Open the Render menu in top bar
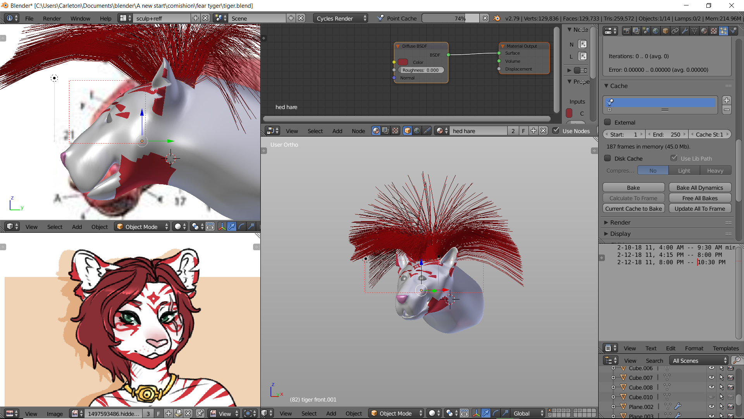Viewport: 744px width, 419px height. [x=52, y=18]
